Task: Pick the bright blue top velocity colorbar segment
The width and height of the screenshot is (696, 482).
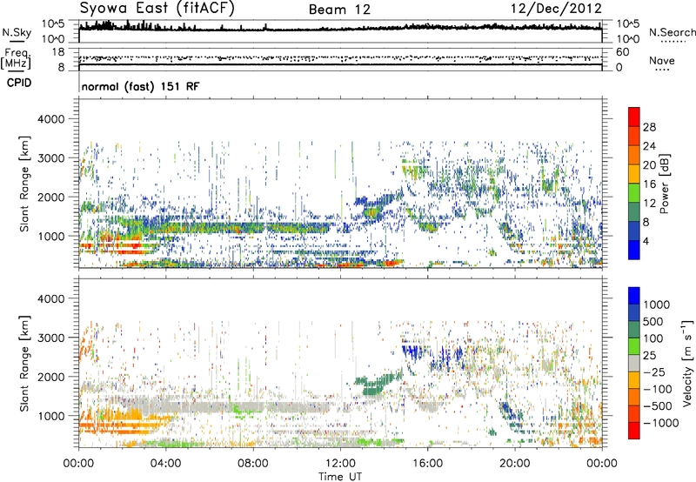Action: point(634,296)
